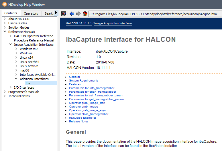Expand the Windows node
Viewport: 222px width, 151px height.
16,53
